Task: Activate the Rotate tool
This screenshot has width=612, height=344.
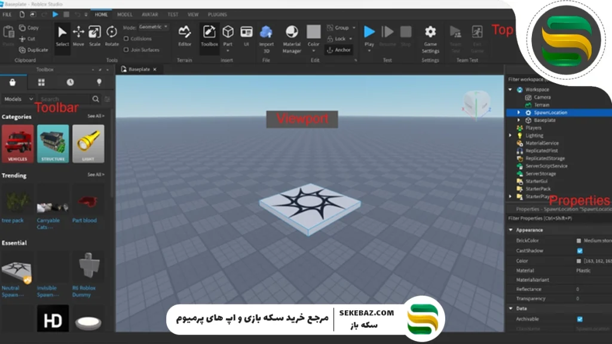Action: click(x=111, y=32)
